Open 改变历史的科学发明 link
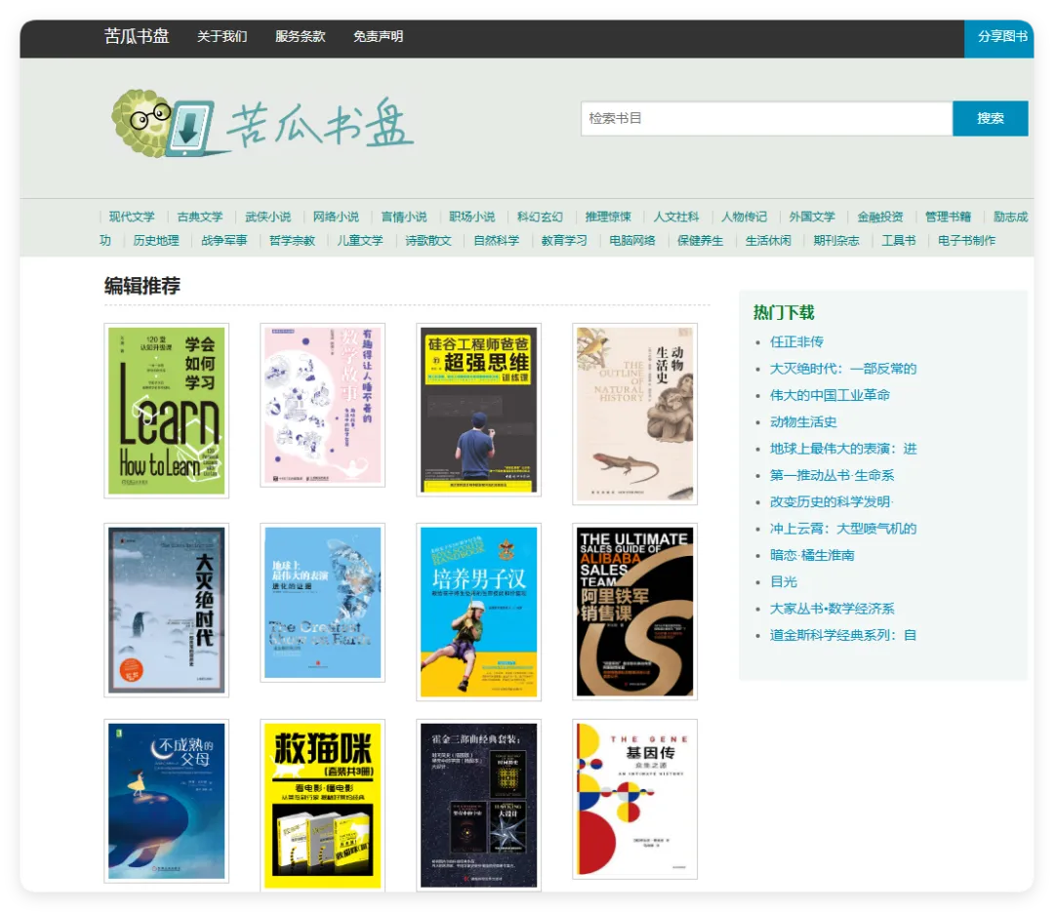1054x912 pixels. click(x=831, y=502)
